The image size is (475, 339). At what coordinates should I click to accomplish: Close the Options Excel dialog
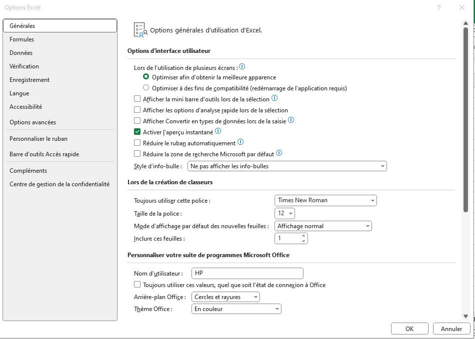click(x=461, y=7)
